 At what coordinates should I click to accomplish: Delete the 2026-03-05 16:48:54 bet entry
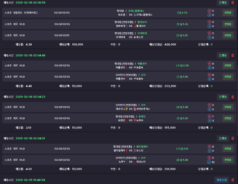(232, 180)
